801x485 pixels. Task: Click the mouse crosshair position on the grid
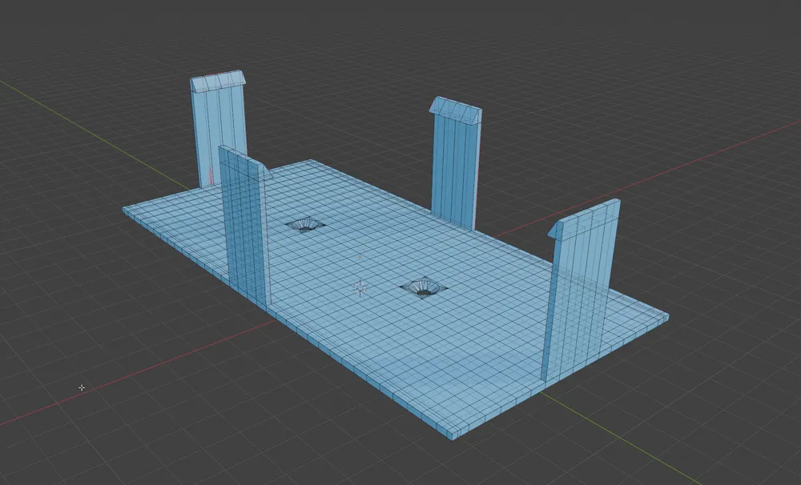point(82,387)
